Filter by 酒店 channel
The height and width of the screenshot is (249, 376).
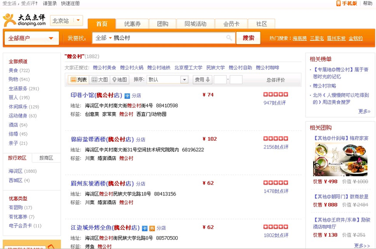[x=13, y=125]
